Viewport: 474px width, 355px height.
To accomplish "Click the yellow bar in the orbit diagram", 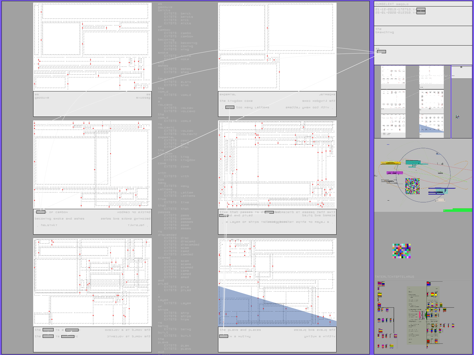I will pos(390,163).
